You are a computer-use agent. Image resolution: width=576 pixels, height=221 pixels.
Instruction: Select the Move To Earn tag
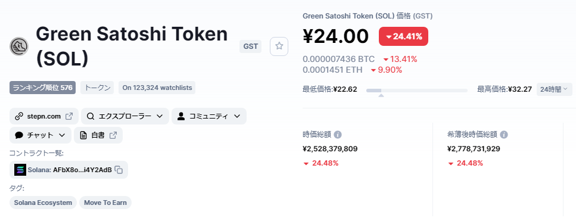105,203
